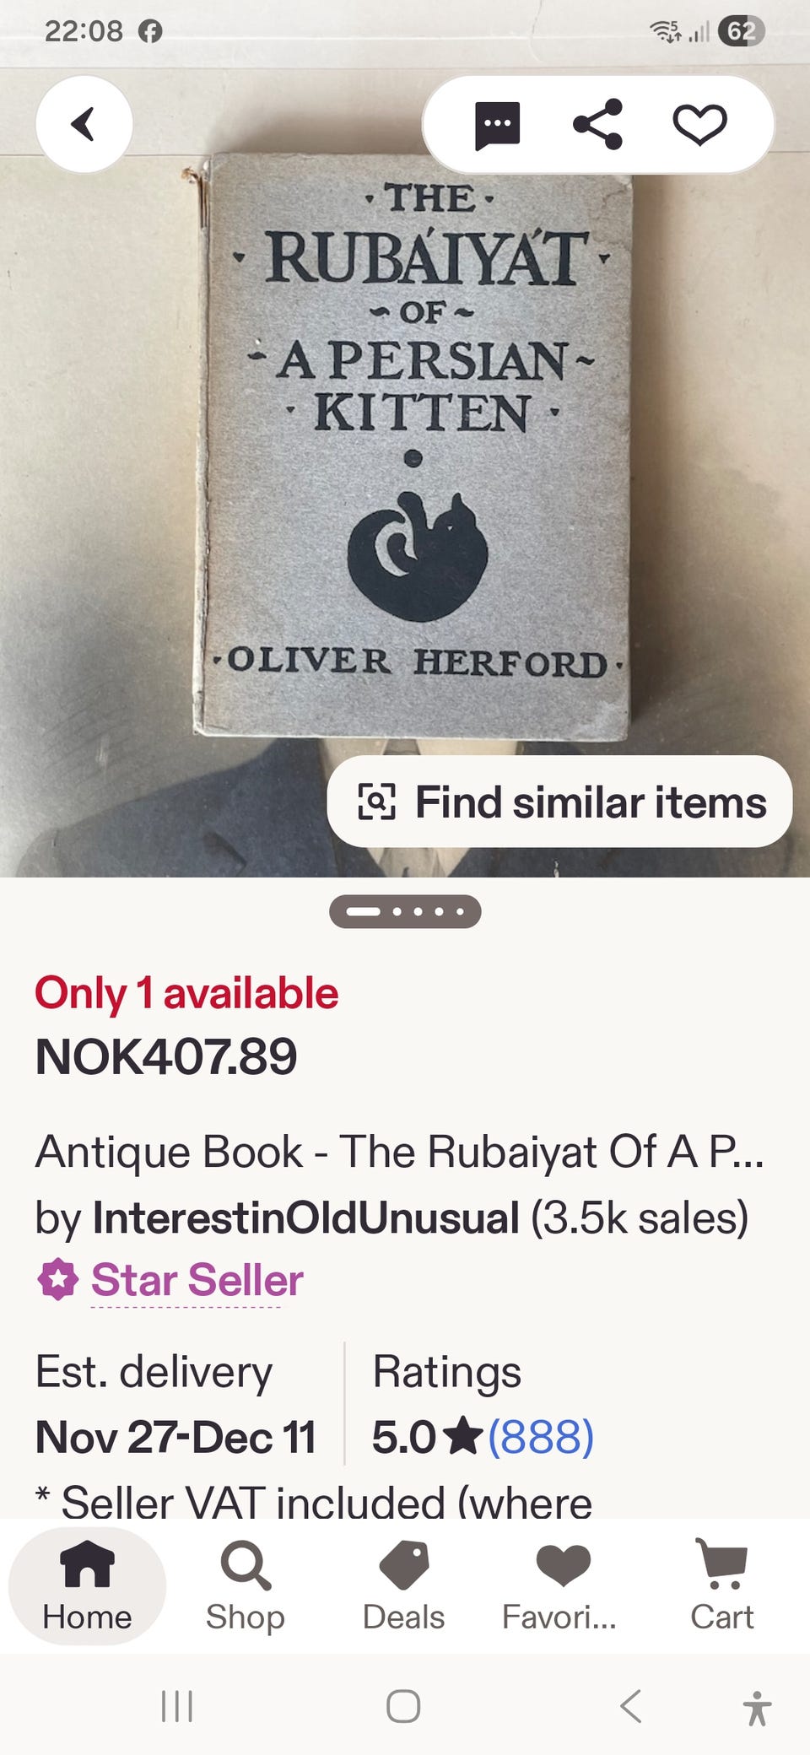Switch to the Shop search tab
Viewport: 810px width, 1755px height.
[246, 1585]
